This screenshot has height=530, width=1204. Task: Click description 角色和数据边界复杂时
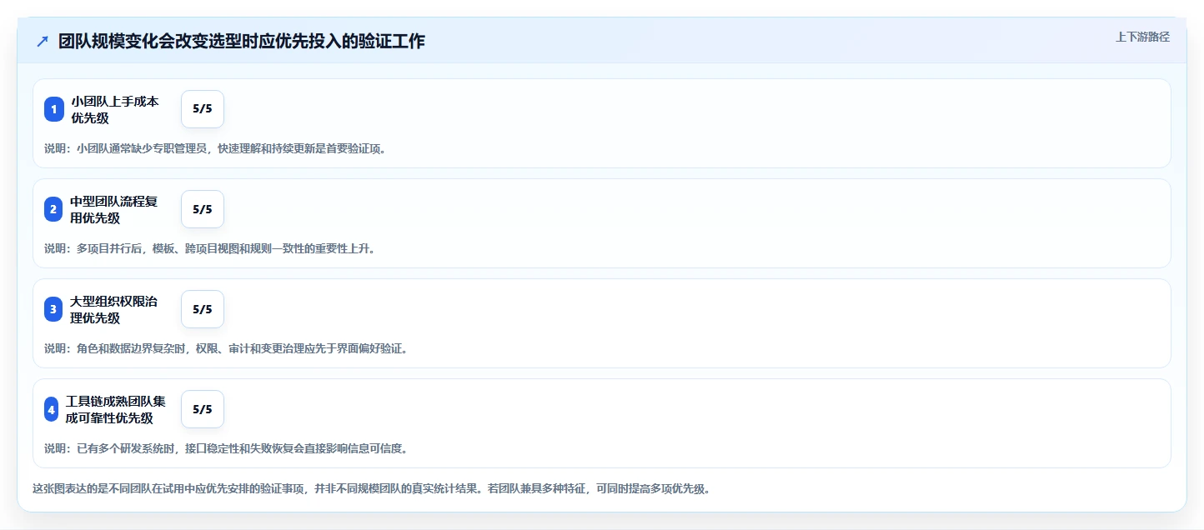tap(226, 348)
